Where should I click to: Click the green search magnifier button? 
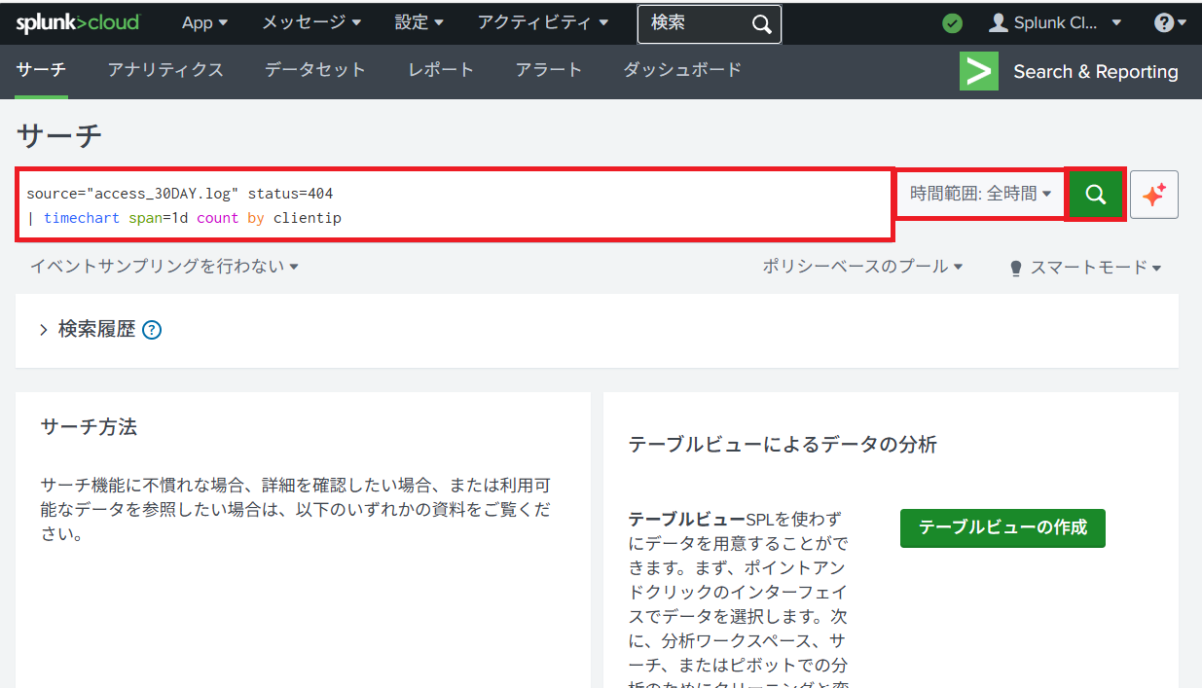pyautogui.click(x=1095, y=195)
